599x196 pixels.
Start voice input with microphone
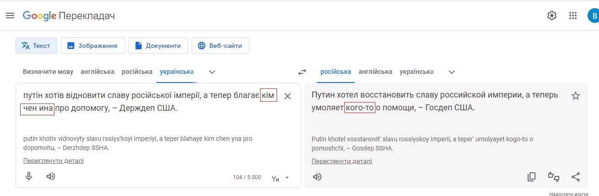click(x=29, y=177)
